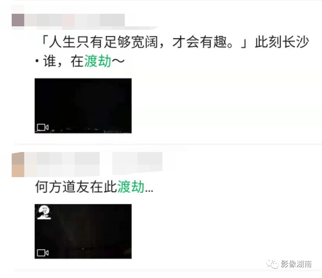Click the video camera icon on second video
The width and height of the screenshot is (322, 278).
(43, 253)
